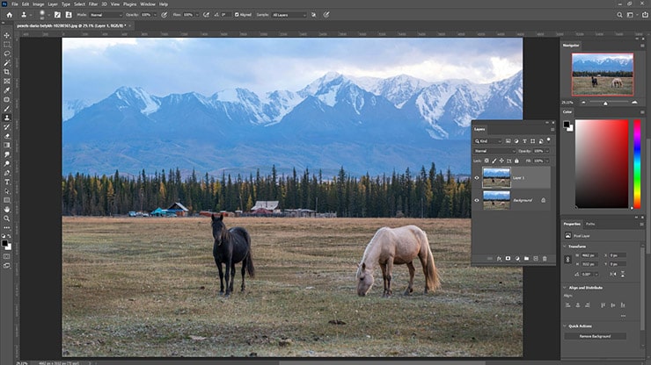Select the Eraser tool
Image resolution: width=651 pixels, height=365 pixels.
7,136
